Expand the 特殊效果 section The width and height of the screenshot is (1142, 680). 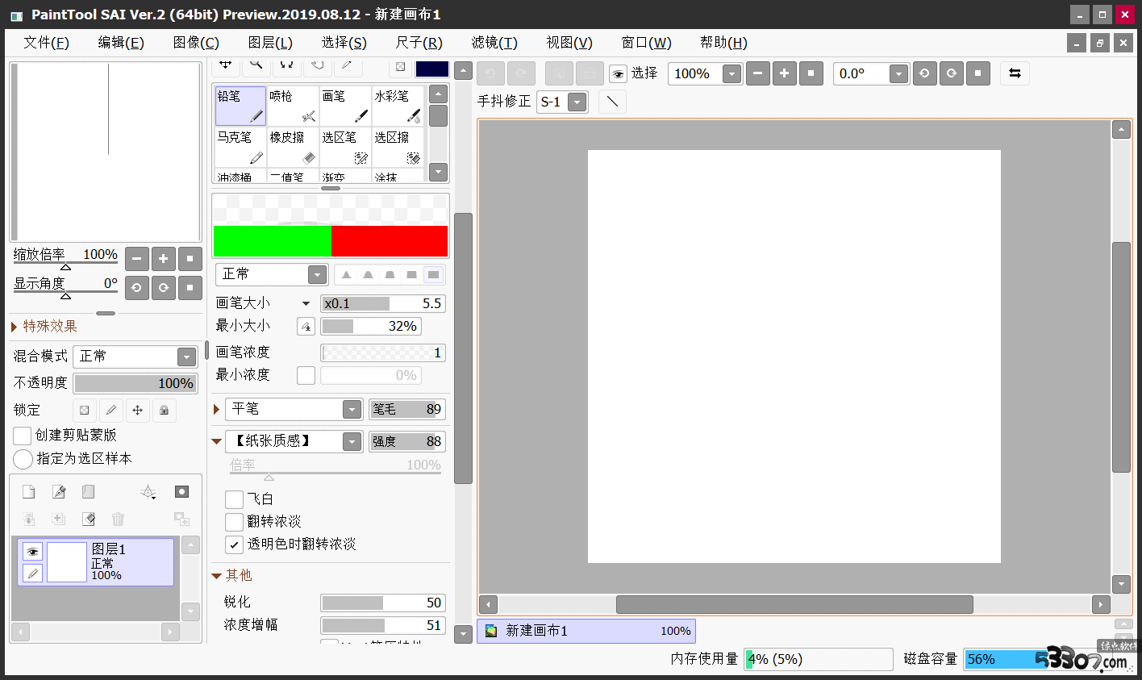[15, 327]
